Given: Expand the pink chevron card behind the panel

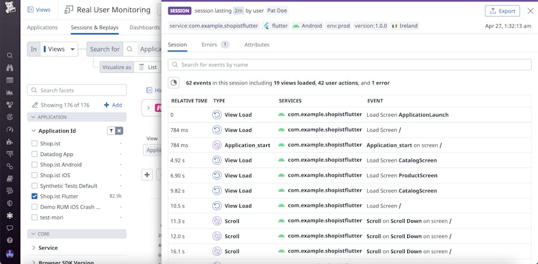Looking at the screenshot, I should [x=148, y=108].
